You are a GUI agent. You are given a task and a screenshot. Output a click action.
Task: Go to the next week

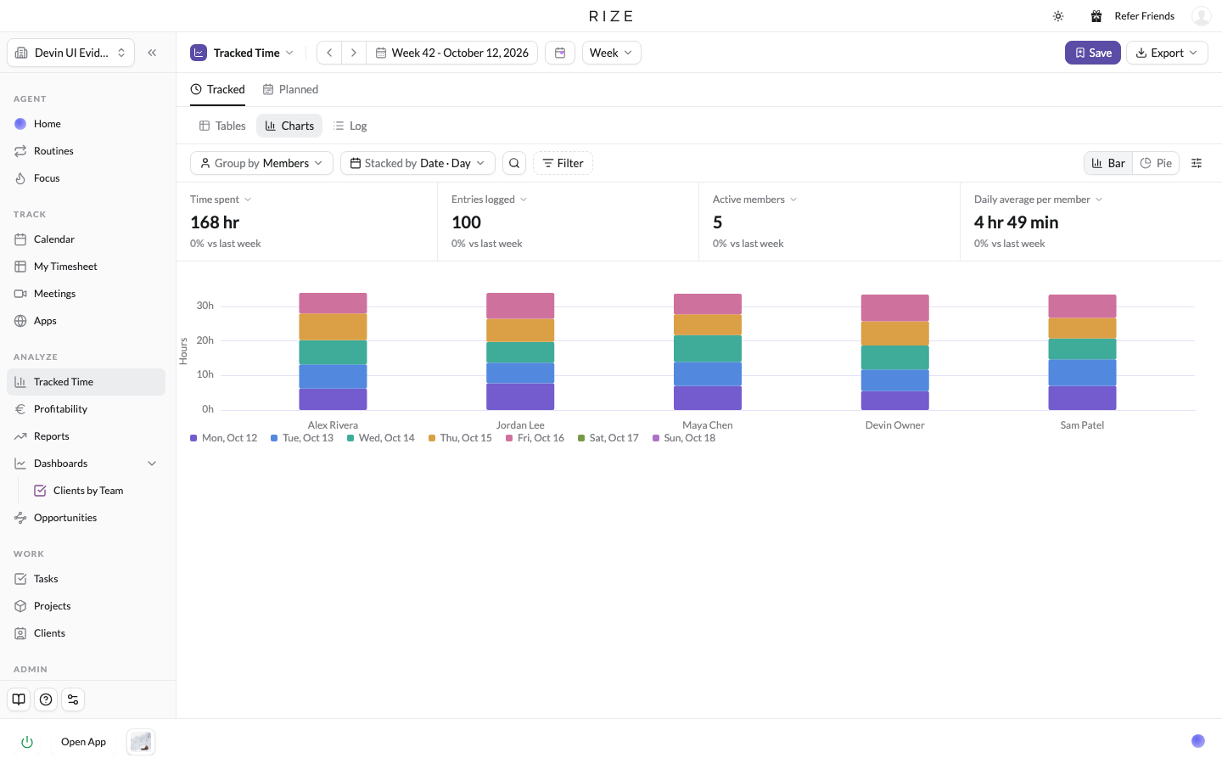[x=354, y=53]
